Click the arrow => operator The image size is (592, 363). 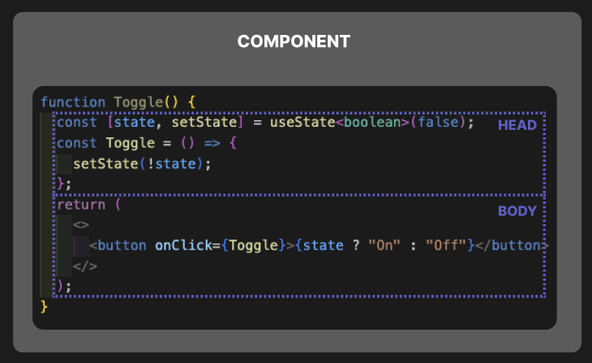(x=212, y=143)
